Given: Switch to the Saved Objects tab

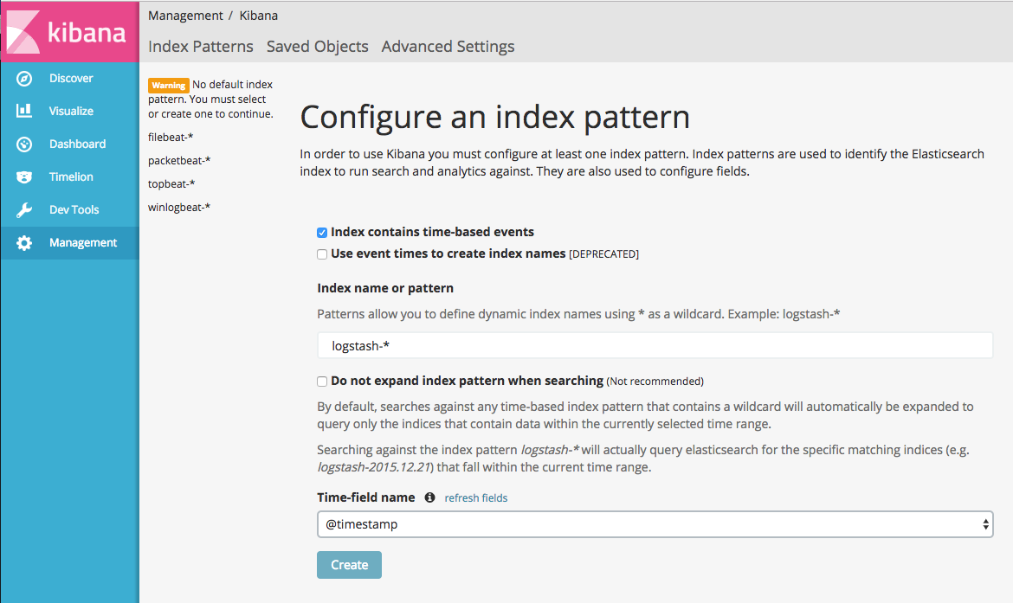Looking at the screenshot, I should pyautogui.click(x=317, y=47).
